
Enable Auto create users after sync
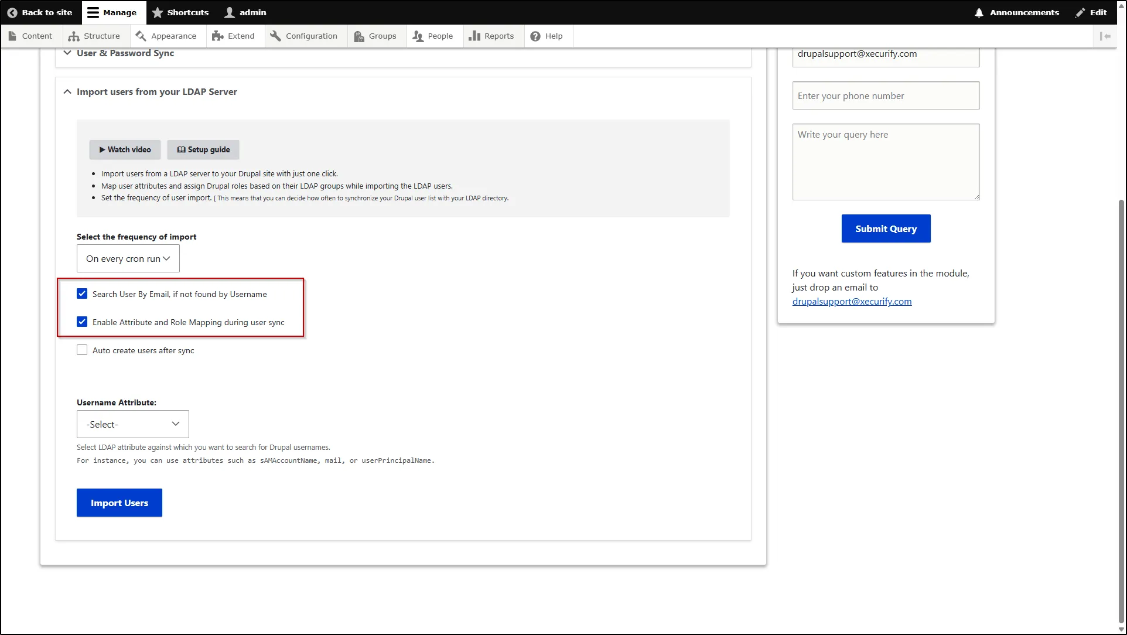[x=82, y=350]
